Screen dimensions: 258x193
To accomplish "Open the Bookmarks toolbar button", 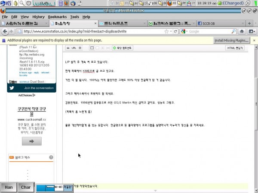I will pos(251,31).
